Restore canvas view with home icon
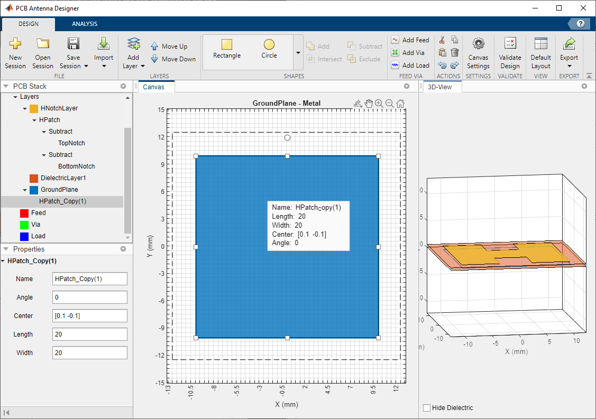The image size is (596, 419). (x=400, y=104)
